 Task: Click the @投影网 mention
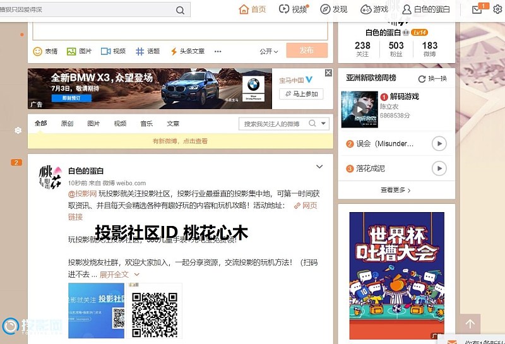point(83,194)
